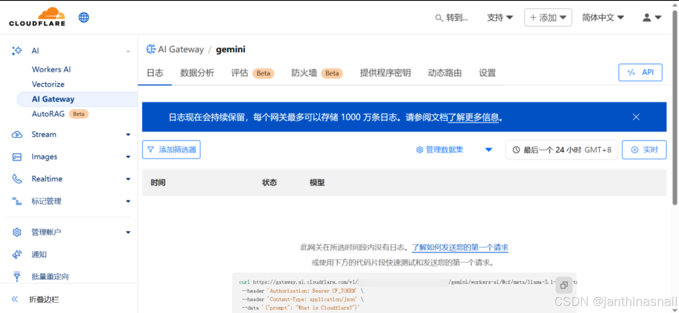The height and width of the screenshot is (313, 679).
Task: Click the blue globe icon beside logo
Action: click(x=84, y=18)
